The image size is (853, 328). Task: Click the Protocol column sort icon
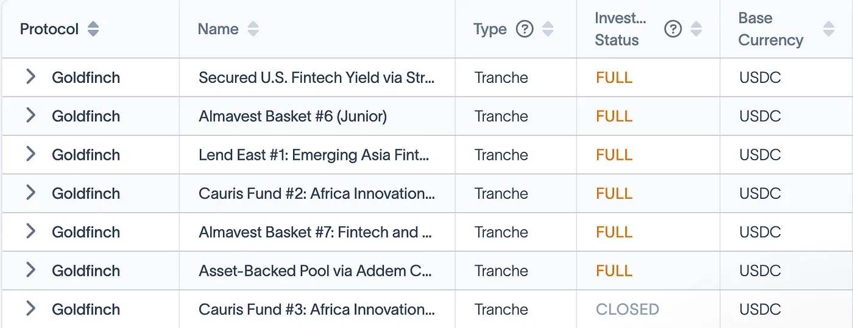(x=93, y=29)
